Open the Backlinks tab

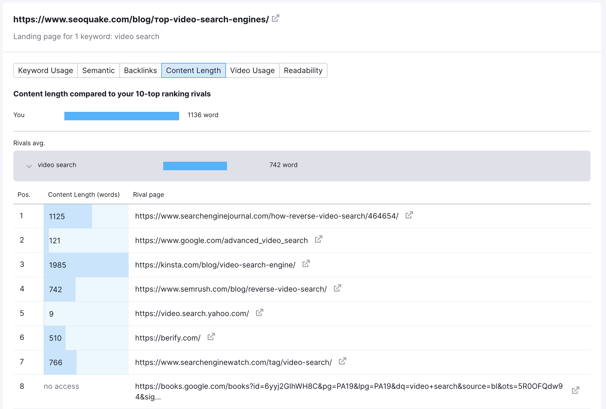[x=140, y=70]
